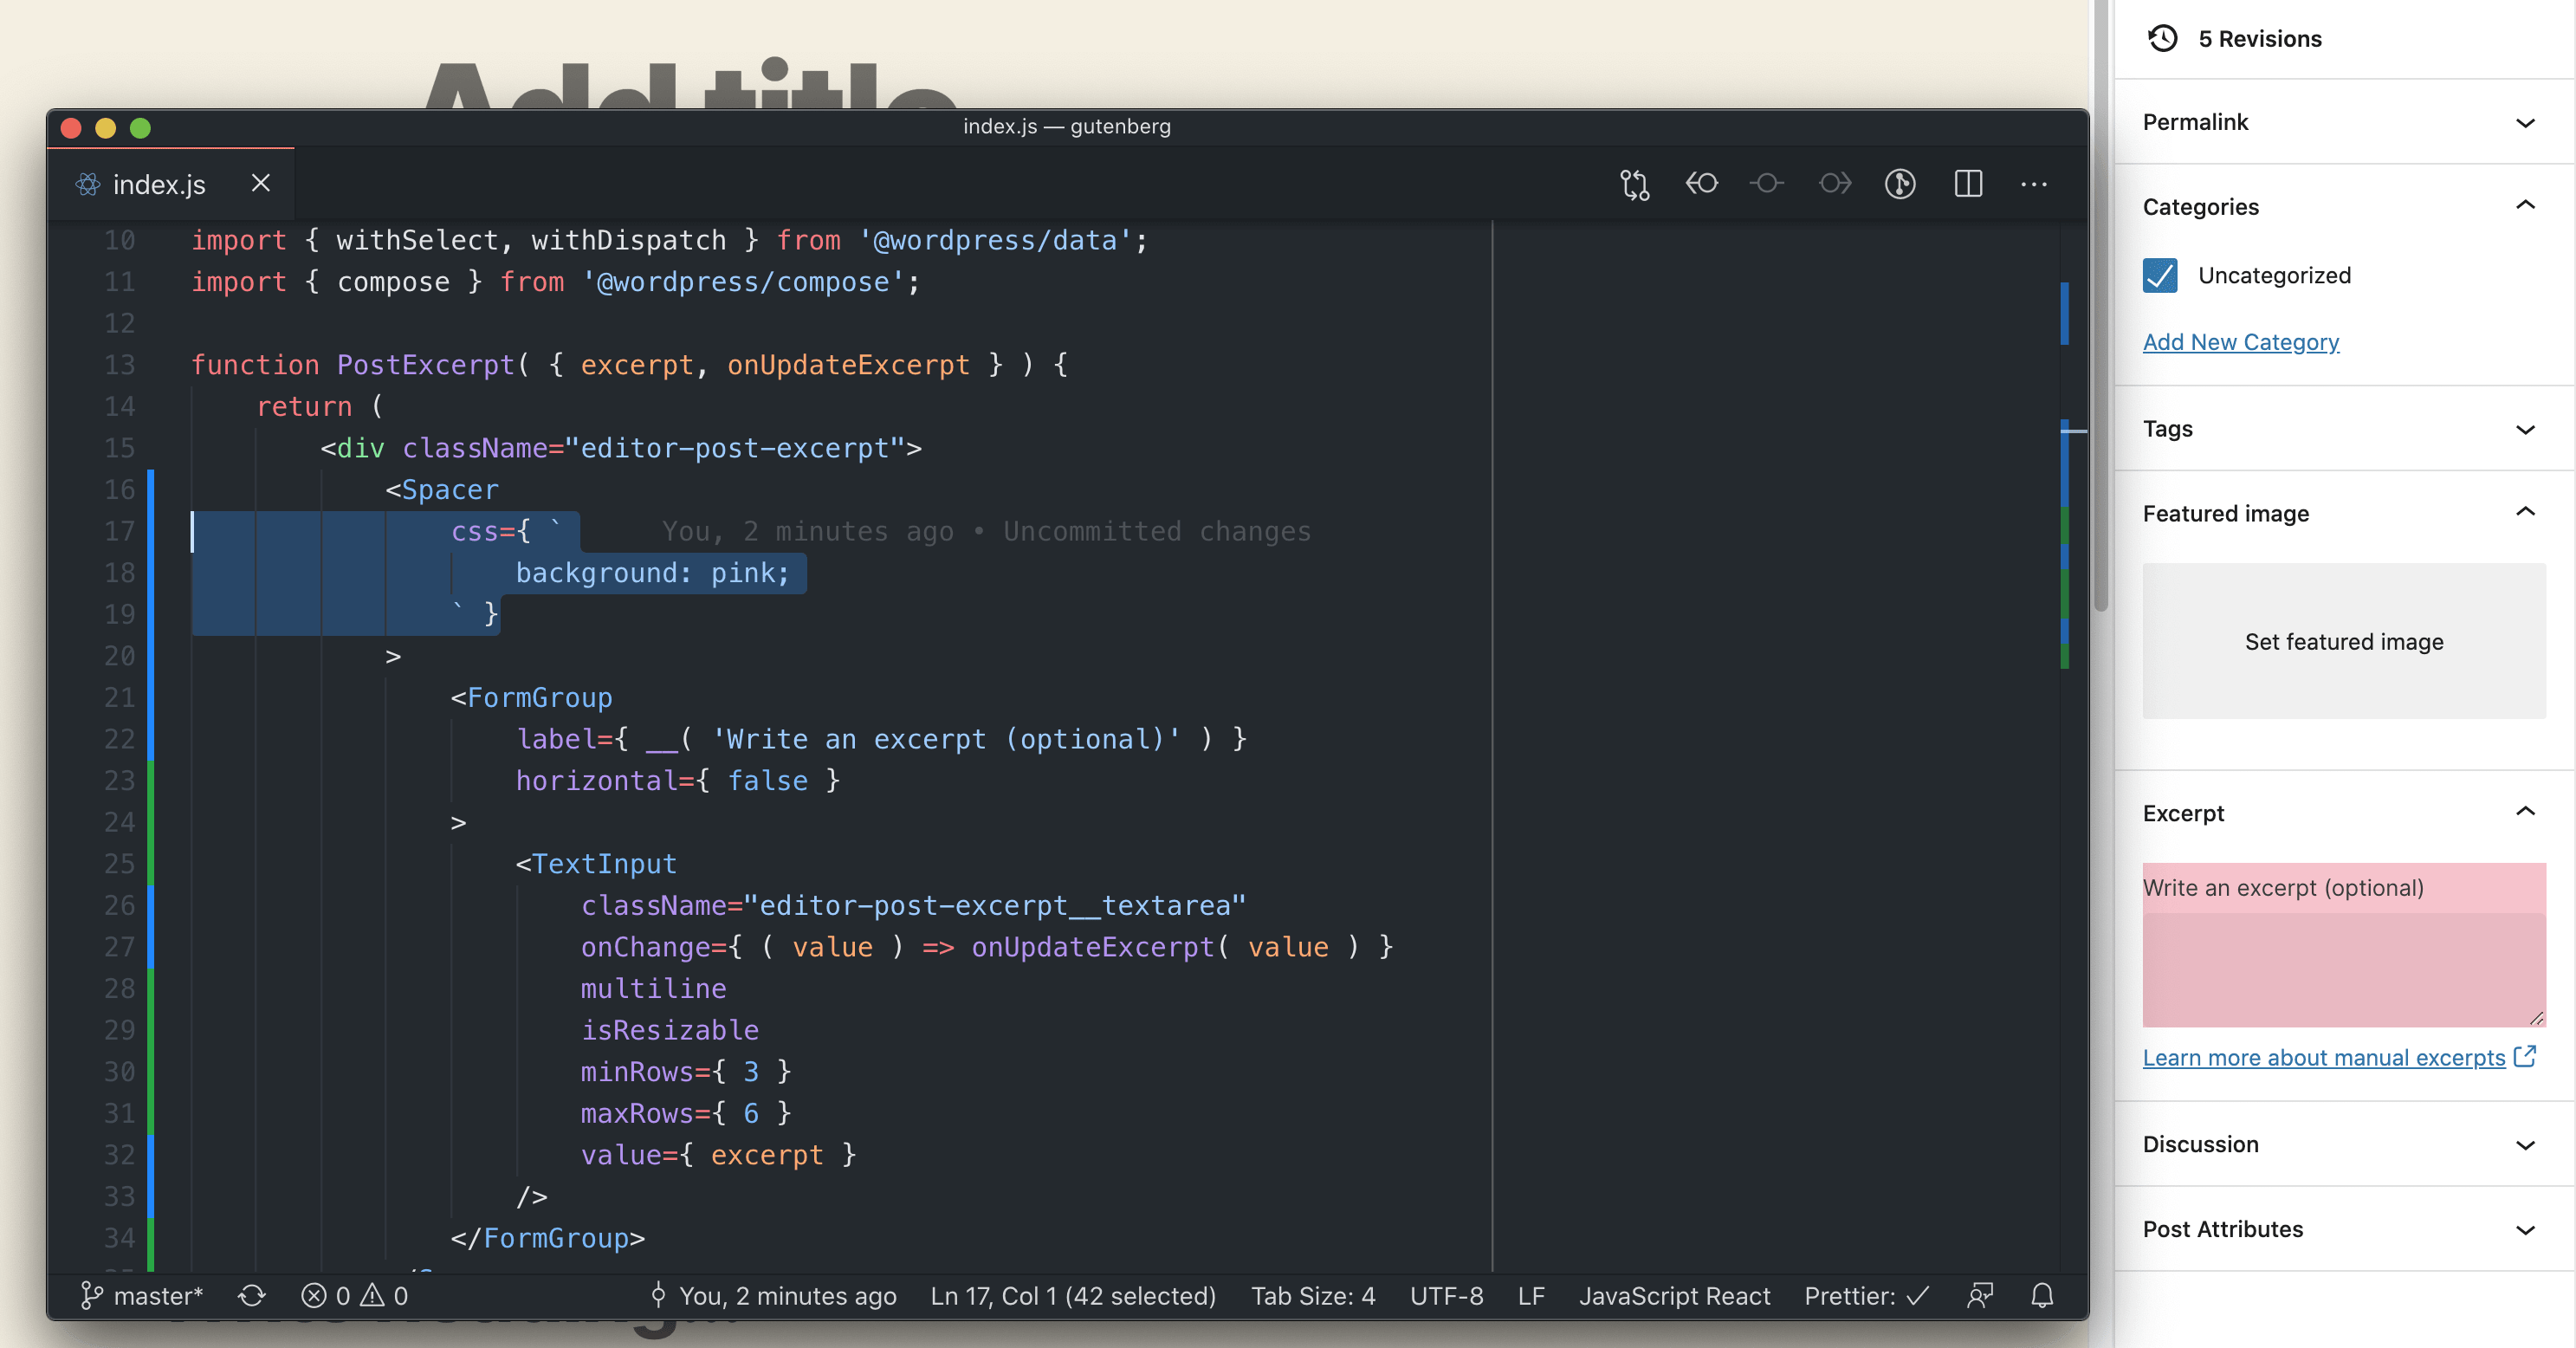Click Add New Category link
The image size is (2576, 1348).
pyautogui.click(x=2241, y=341)
